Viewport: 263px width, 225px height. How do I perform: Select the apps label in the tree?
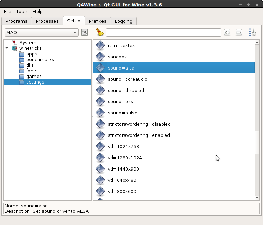tap(32, 54)
